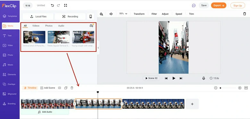
Task: Zoom in the timeline with plus icon
Action: [x=240, y=88]
